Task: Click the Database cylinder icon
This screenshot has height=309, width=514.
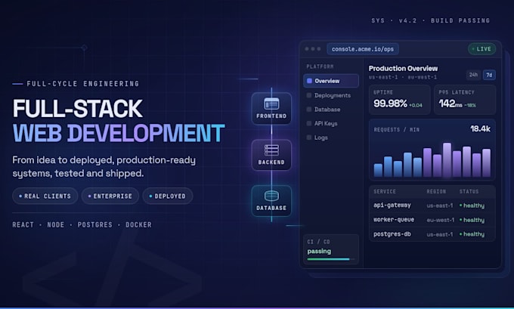Action: [x=271, y=196]
